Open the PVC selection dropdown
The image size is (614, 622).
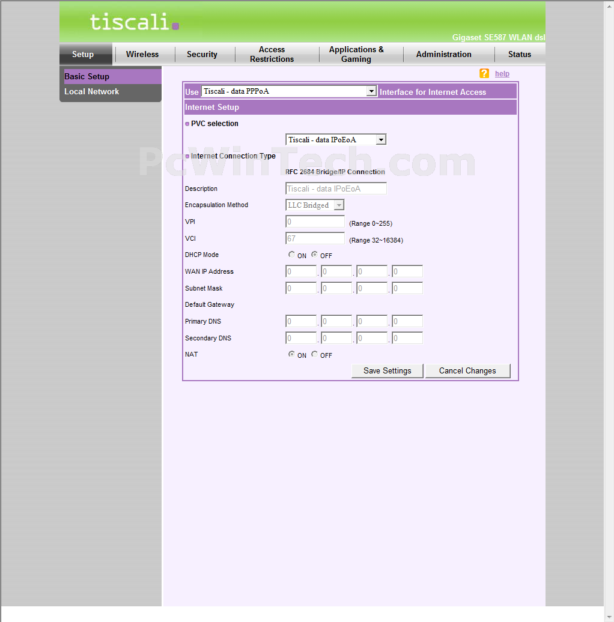pos(336,140)
